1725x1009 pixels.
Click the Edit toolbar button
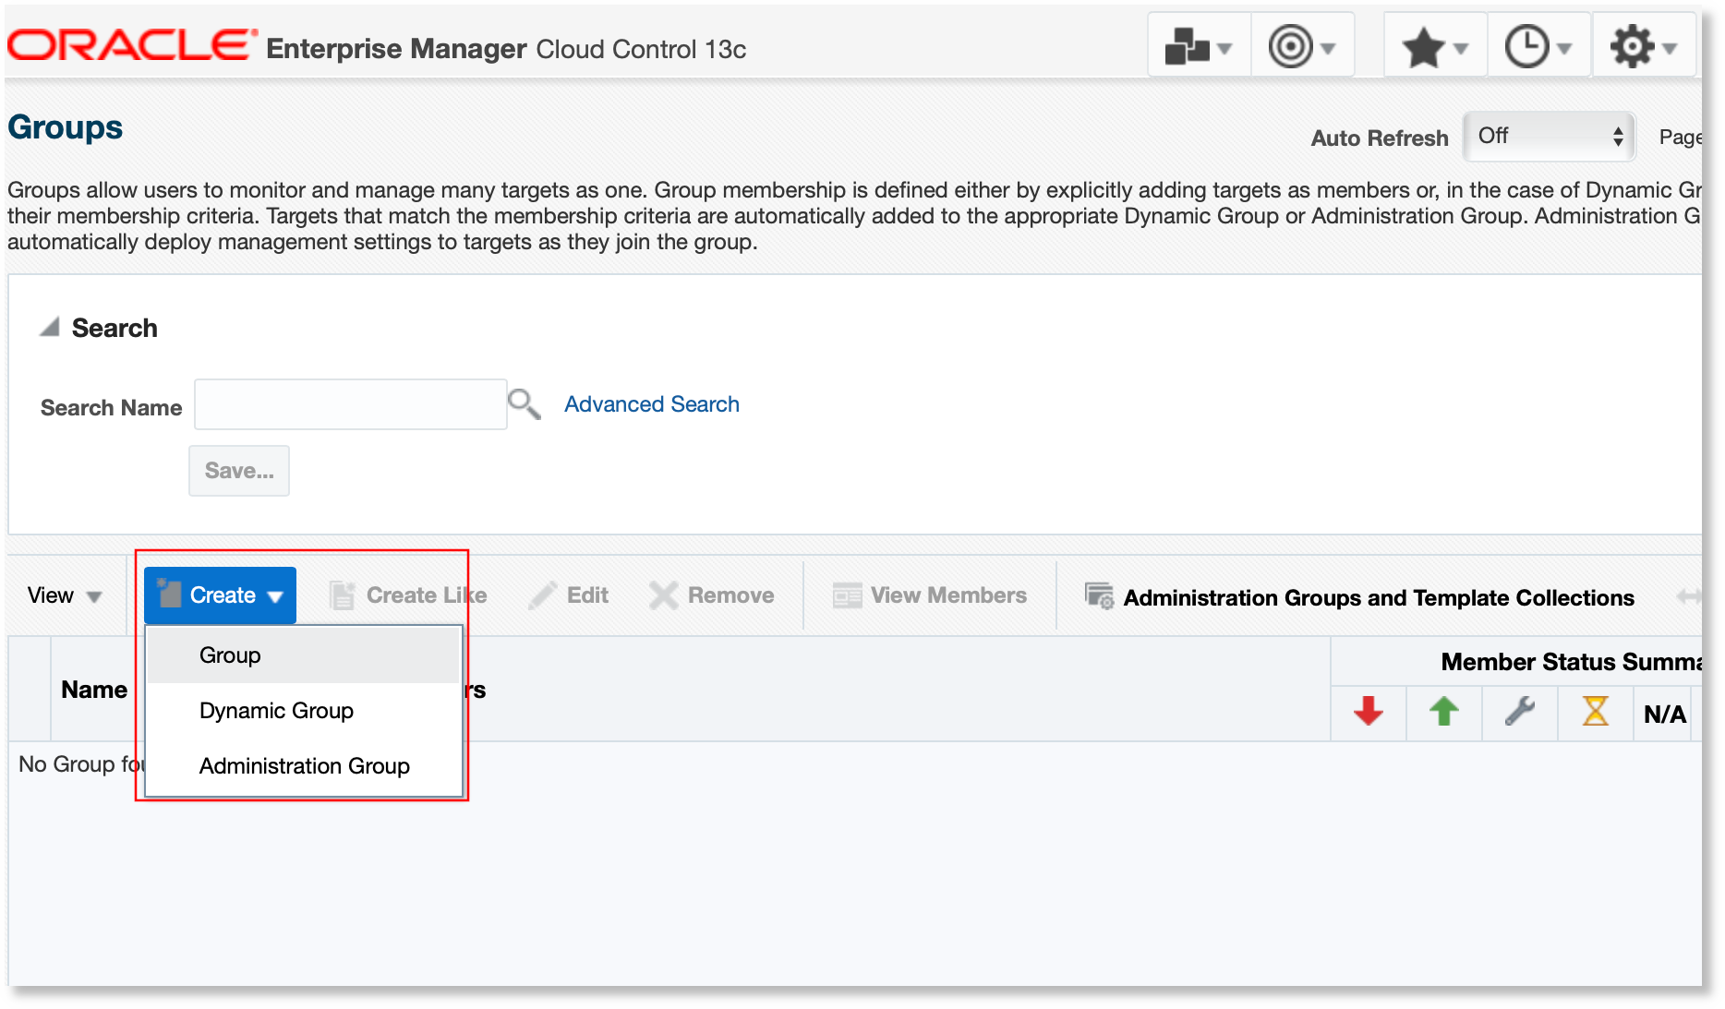point(569,595)
